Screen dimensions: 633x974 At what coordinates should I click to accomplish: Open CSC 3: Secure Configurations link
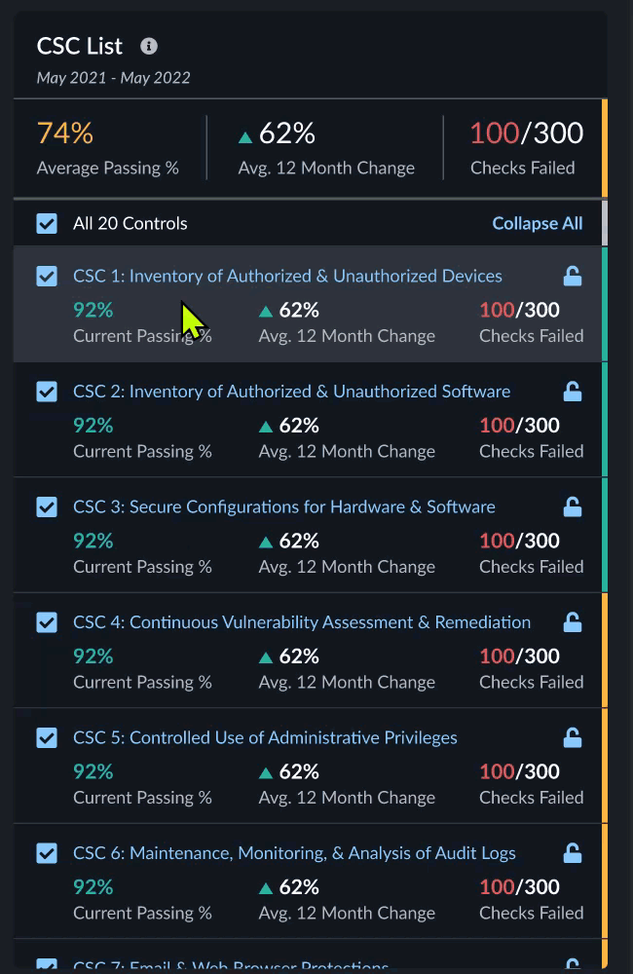[283, 507]
